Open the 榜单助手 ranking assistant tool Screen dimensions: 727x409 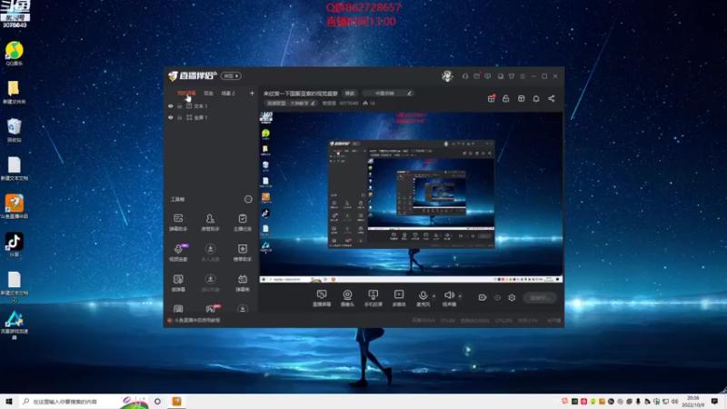243,253
